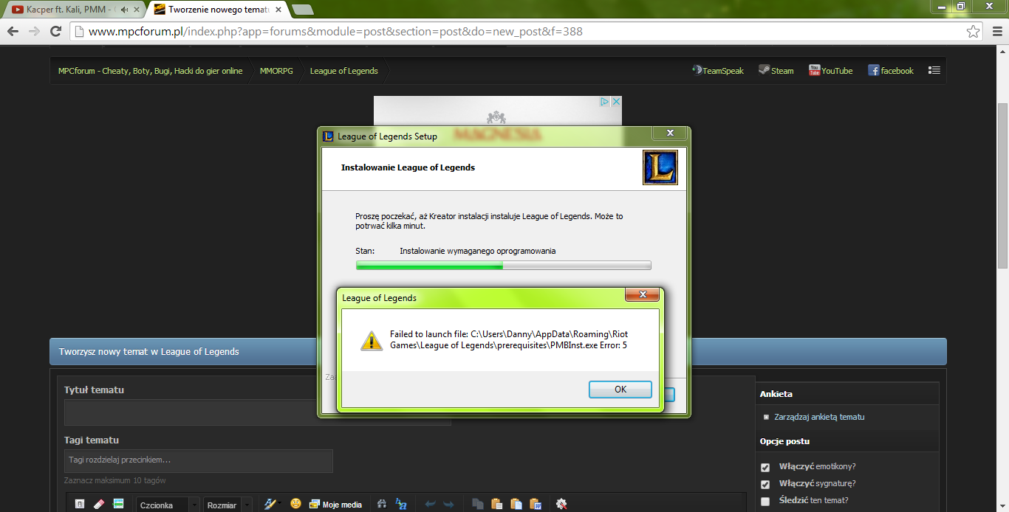Open League of Legends breadcrumb link
1009x512 pixels.
coord(343,71)
